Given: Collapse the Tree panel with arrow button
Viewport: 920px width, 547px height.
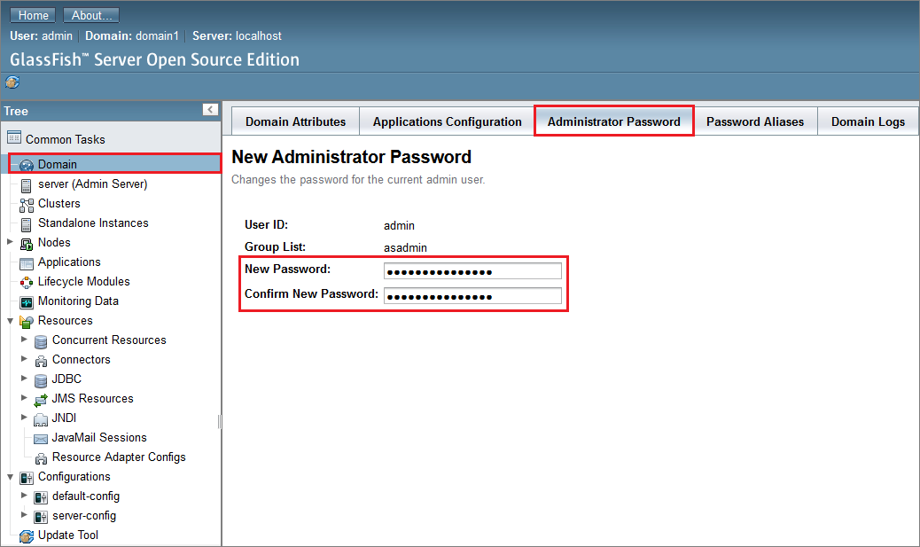Looking at the screenshot, I should tap(210, 109).
